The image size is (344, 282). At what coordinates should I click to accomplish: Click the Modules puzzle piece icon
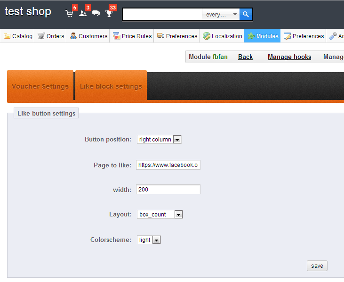[x=251, y=36]
